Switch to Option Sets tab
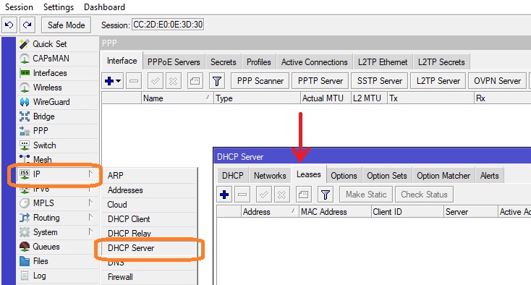The image size is (531, 285). [x=387, y=176]
